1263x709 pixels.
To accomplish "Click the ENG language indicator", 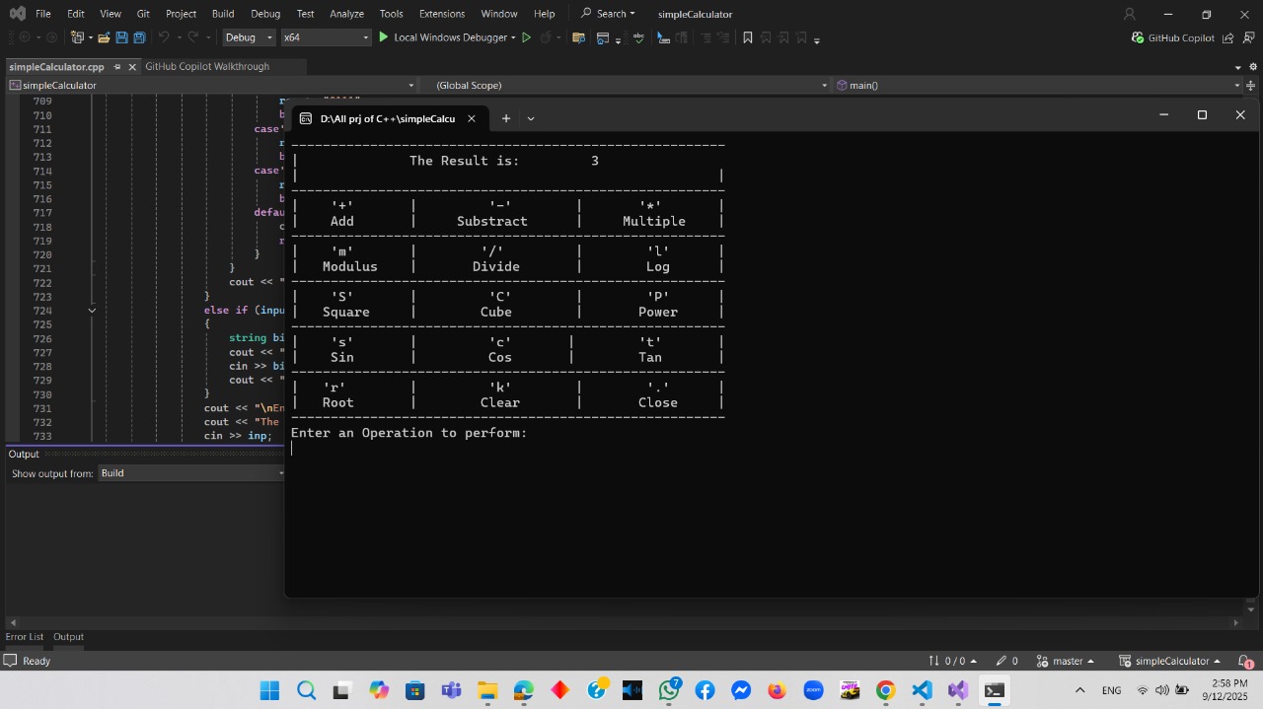I will pos(1111,690).
